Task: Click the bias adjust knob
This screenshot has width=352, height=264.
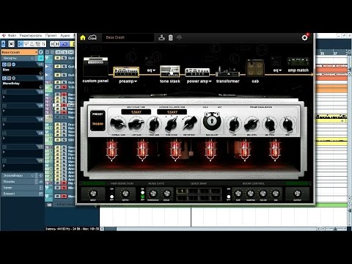Action: coord(212,121)
